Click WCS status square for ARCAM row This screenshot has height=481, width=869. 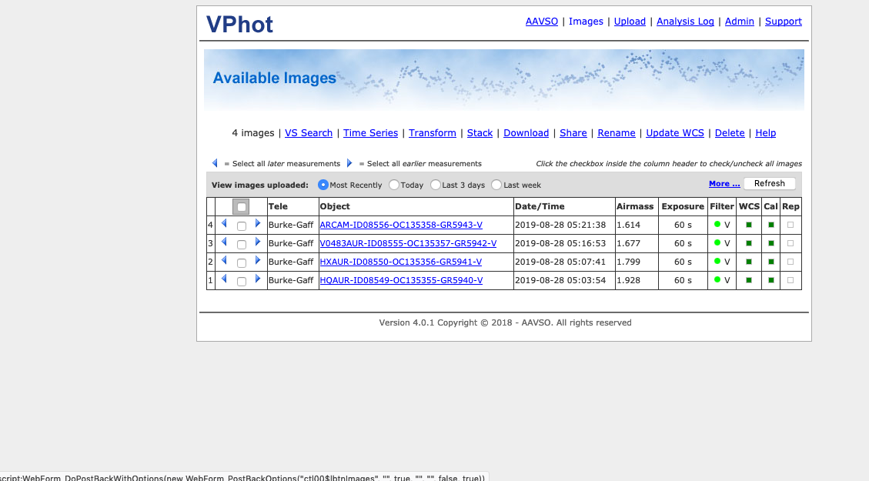[748, 225]
